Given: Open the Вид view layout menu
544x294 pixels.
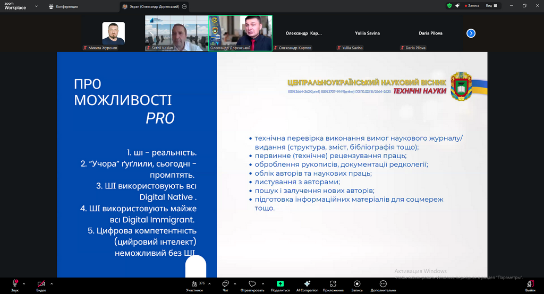Looking at the screenshot, I should click(492, 6).
